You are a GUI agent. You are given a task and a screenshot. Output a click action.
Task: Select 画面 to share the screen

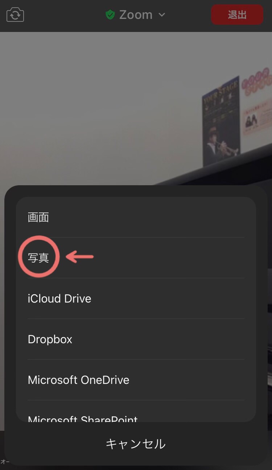[x=136, y=217]
